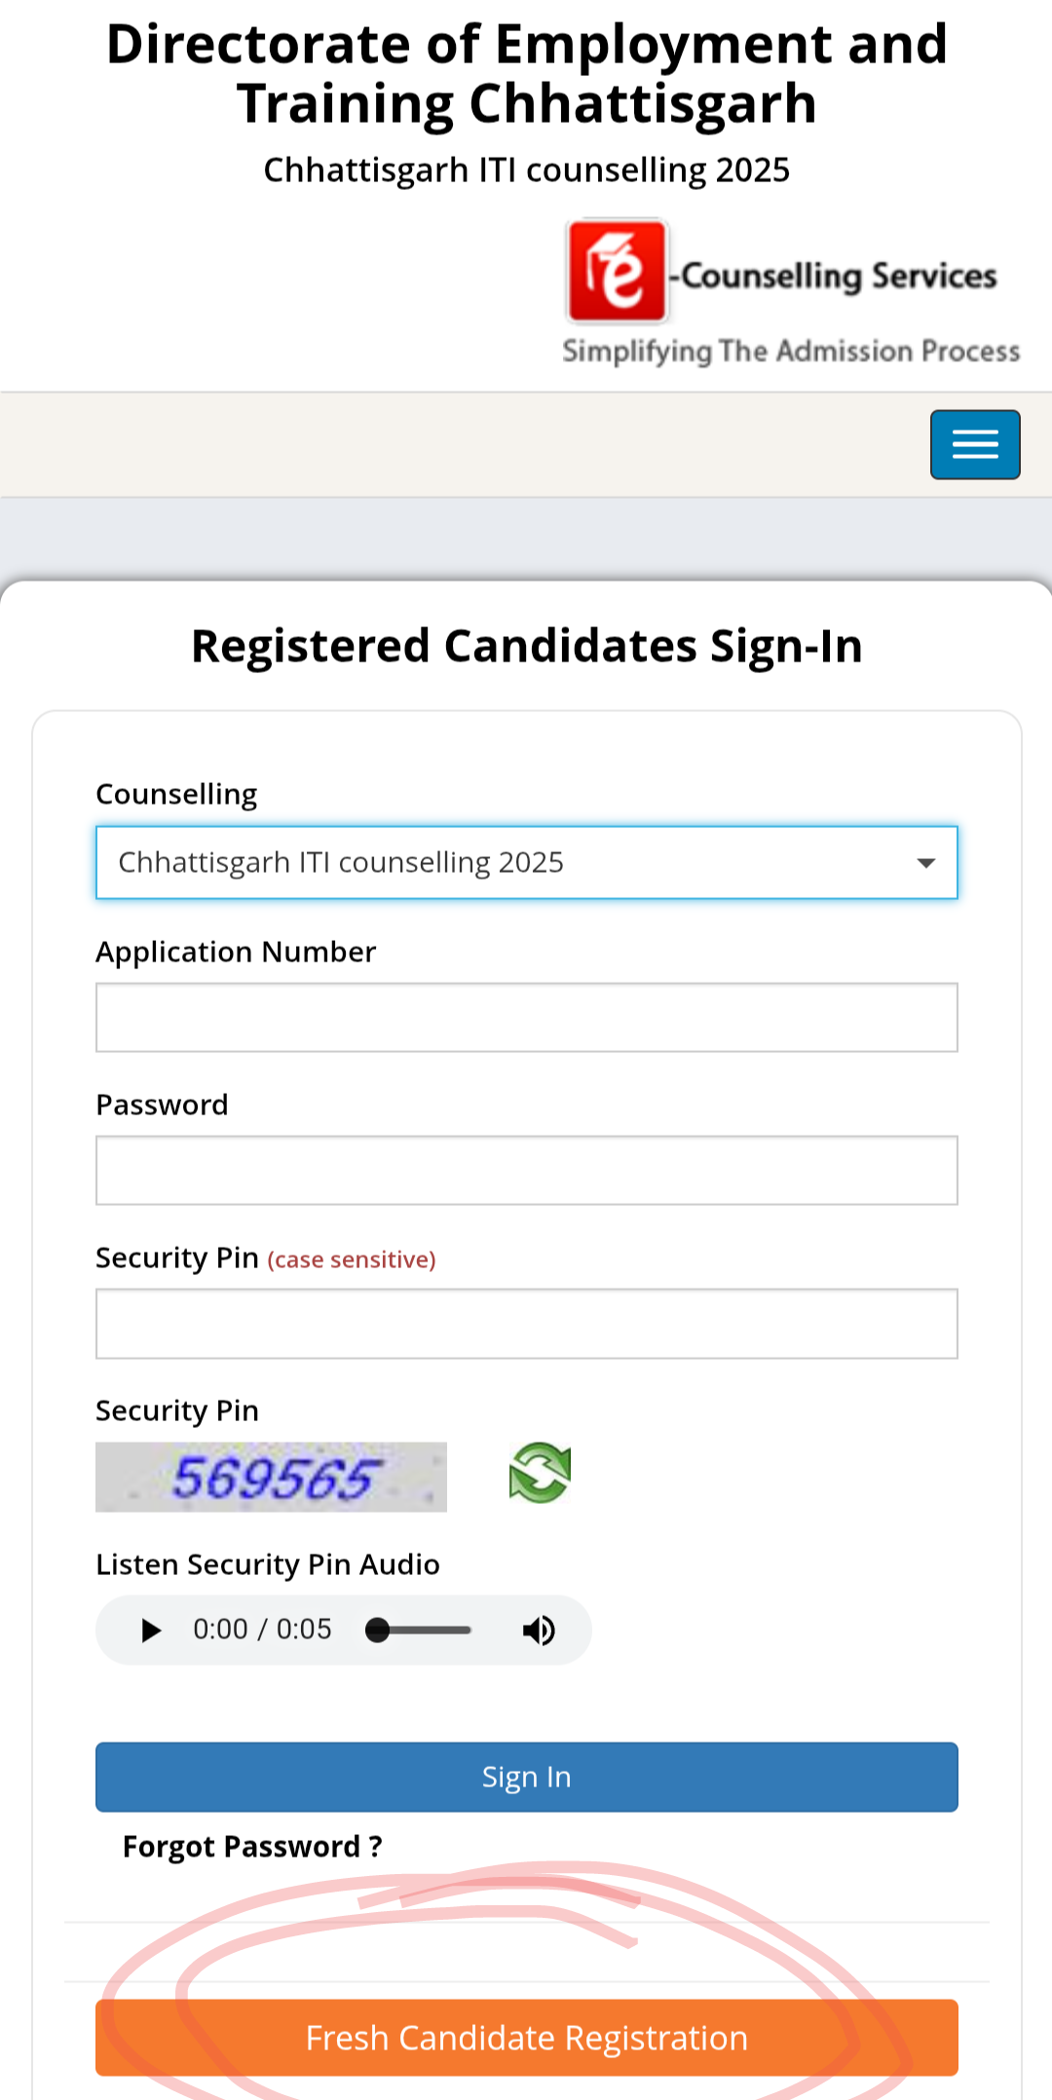Click the Simplifying The Admission Process tagline
The height and width of the screenshot is (2100, 1052).
coord(791,351)
